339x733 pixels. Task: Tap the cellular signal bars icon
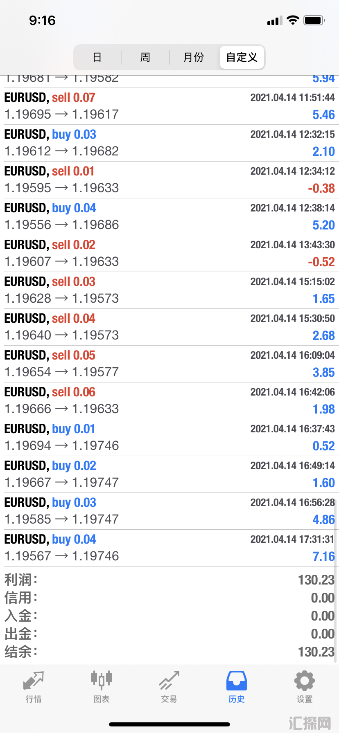point(275,21)
